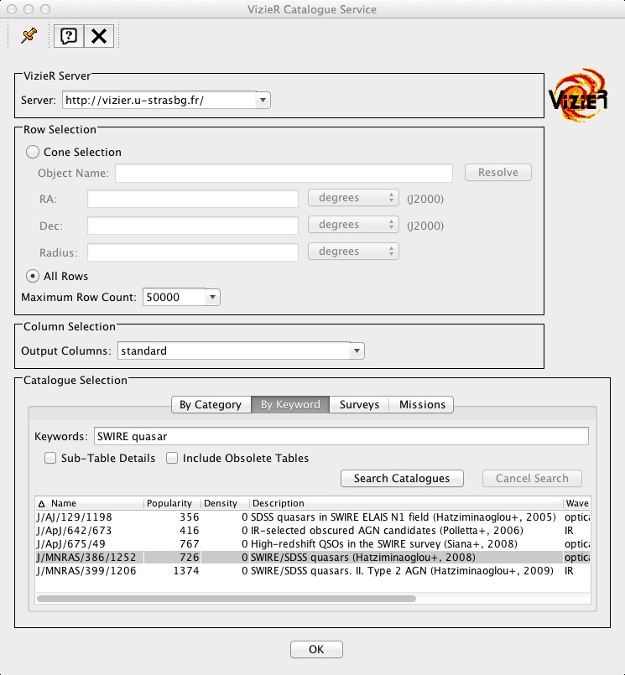Viewport: 625px width, 675px height.
Task: Enable the Sub-Table Details checkbox
Action: (x=50, y=458)
